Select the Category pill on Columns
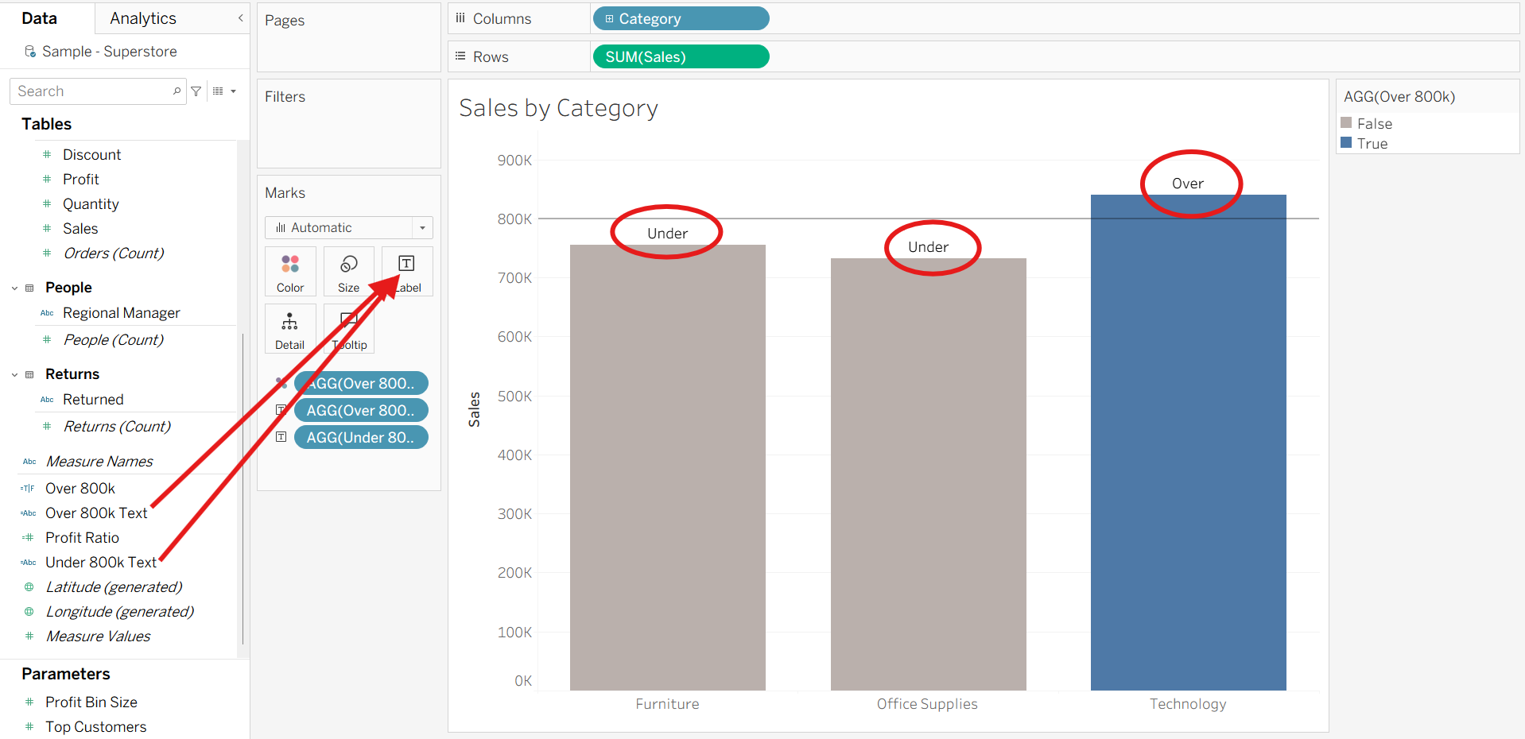The width and height of the screenshot is (1525, 739). coord(681,18)
